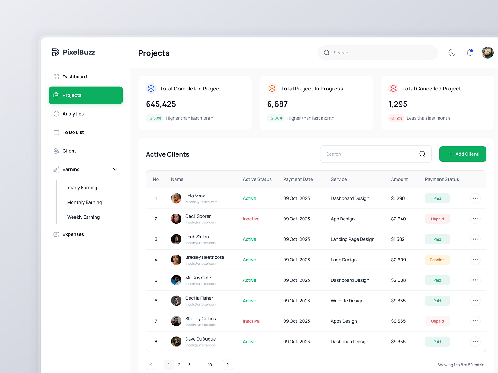Select the Earning bar chart icon

(x=56, y=169)
